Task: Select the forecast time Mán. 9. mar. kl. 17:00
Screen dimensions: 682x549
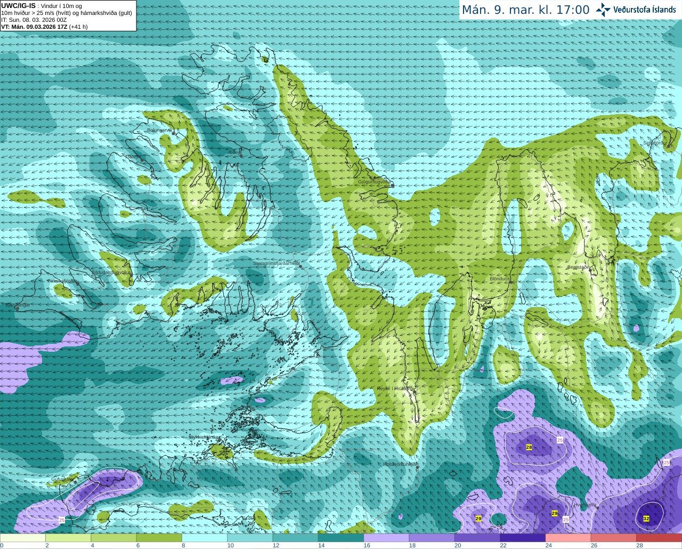Action: point(525,10)
